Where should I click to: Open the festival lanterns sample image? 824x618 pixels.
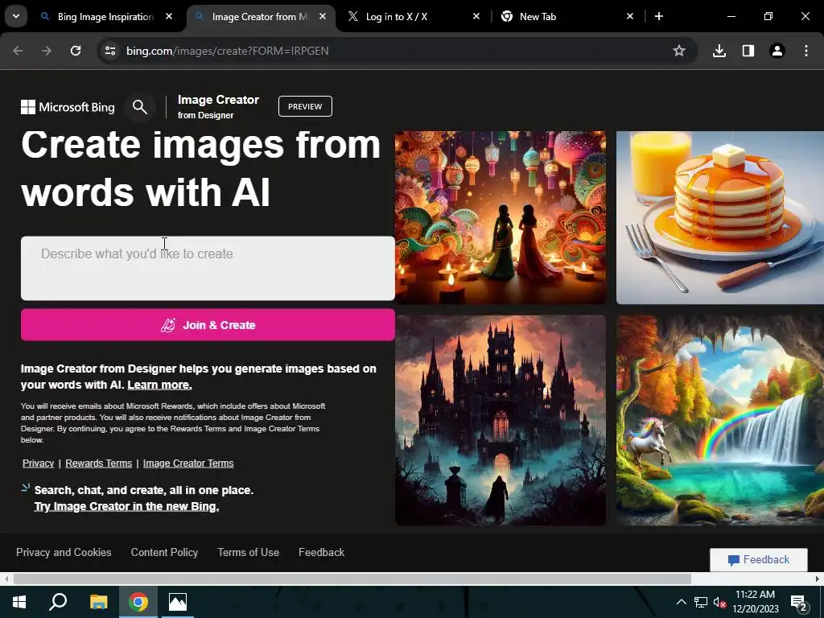click(x=501, y=217)
